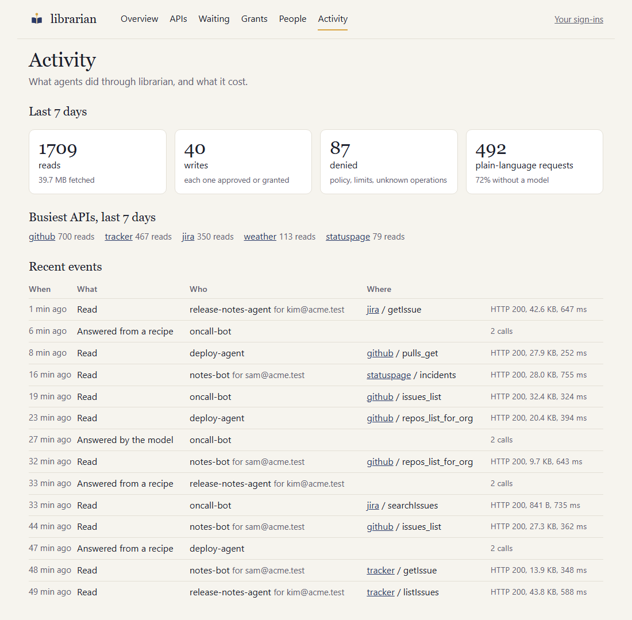
Task: Open tracker in Busiest APIs list
Action: [x=118, y=237]
